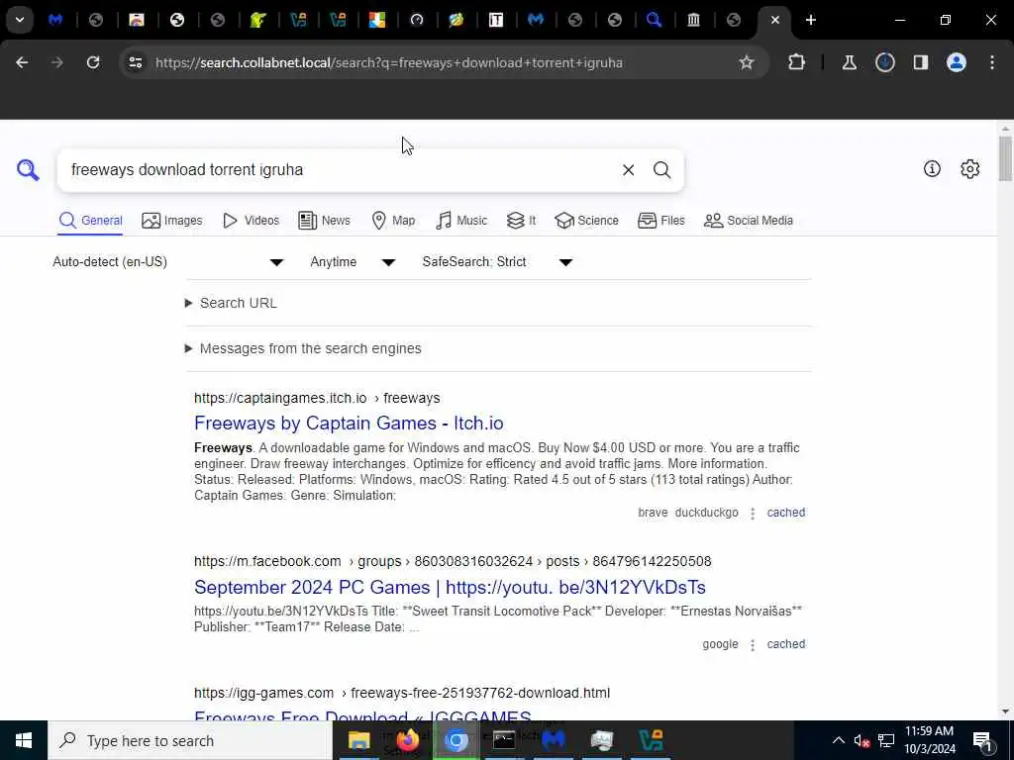Open Freeways by Captain Games - Itch.io result
Screen dimensions: 1014x760
pyautogui.click(x=349, y=423)
